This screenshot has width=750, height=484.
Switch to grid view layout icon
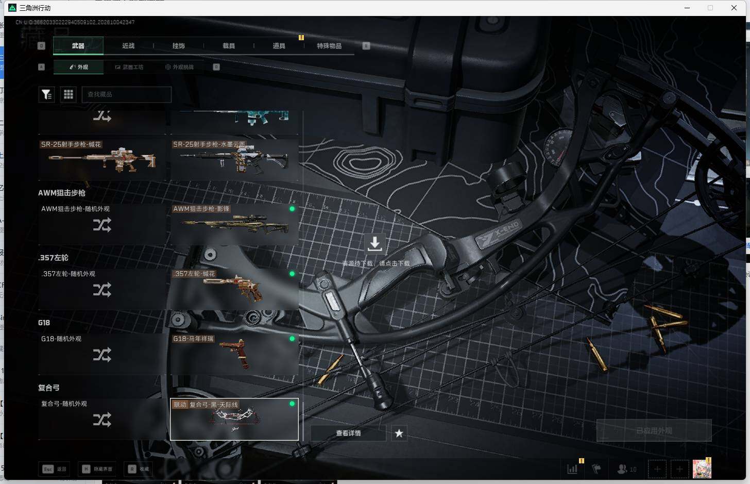click(69, 94)
